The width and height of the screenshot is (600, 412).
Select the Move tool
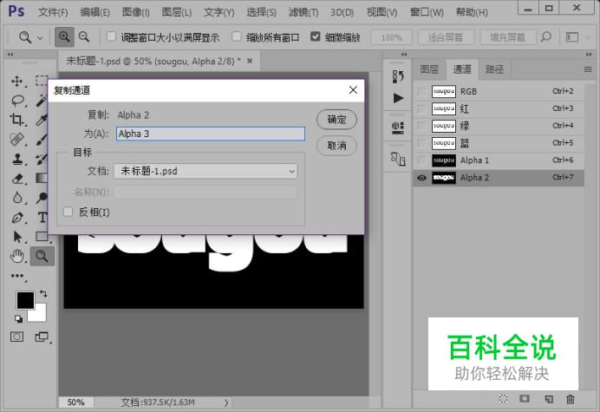coord(16,82)
